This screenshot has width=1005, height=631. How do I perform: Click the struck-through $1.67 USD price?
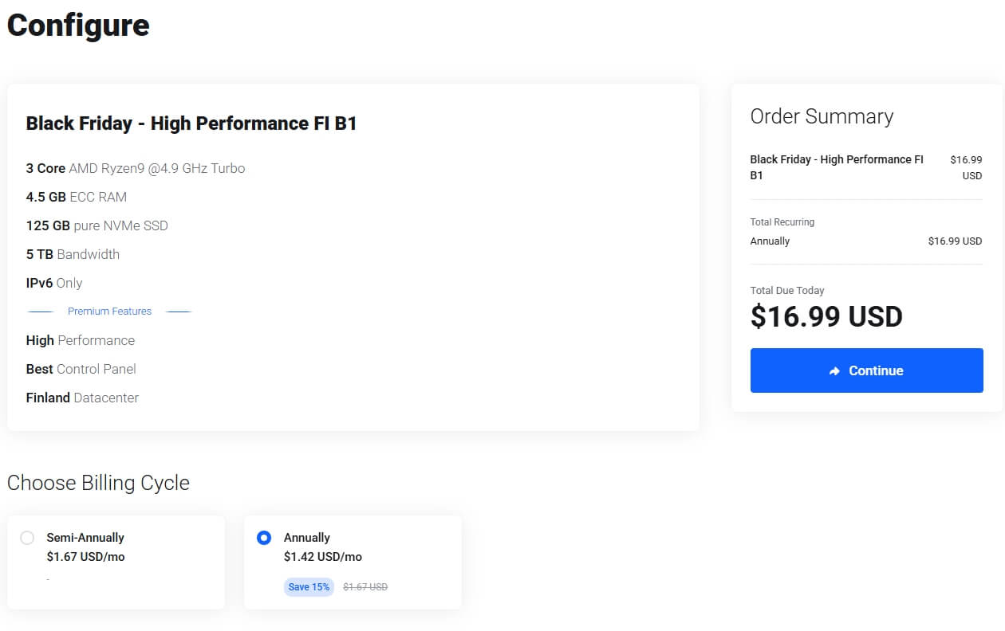pyautogui.click(x=365, y=587)
